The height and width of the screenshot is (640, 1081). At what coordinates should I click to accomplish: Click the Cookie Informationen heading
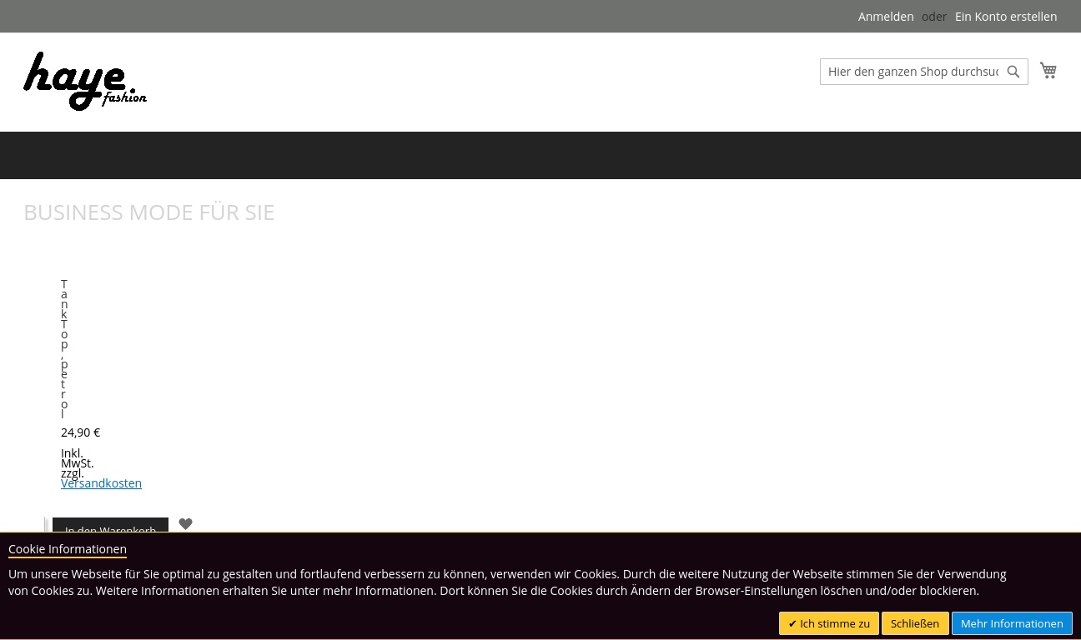click(x=68, y=549)
